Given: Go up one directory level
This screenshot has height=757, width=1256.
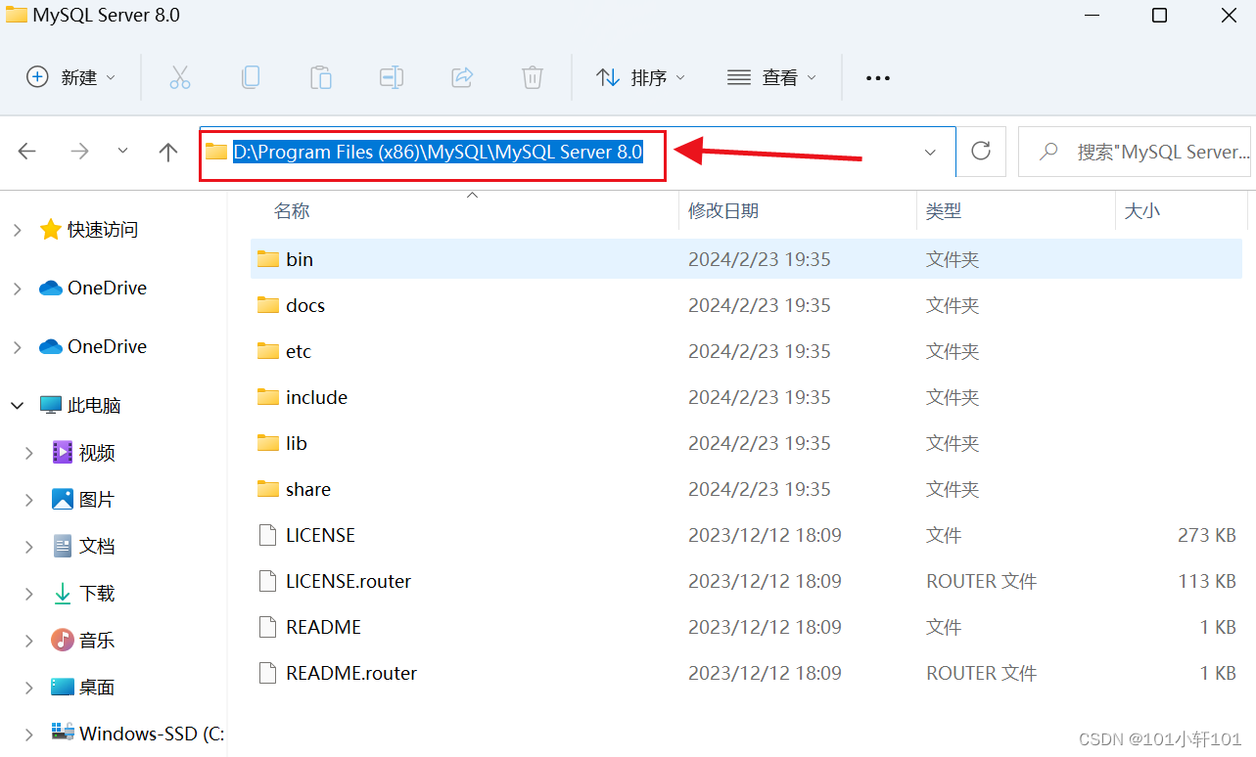Looking at the screenshot, I should 168,152.
